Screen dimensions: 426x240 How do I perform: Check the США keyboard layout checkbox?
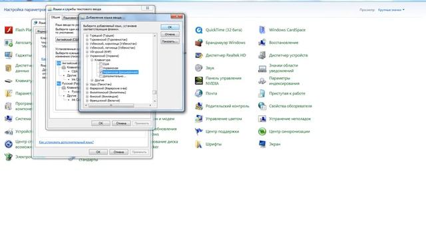[101, 64]
